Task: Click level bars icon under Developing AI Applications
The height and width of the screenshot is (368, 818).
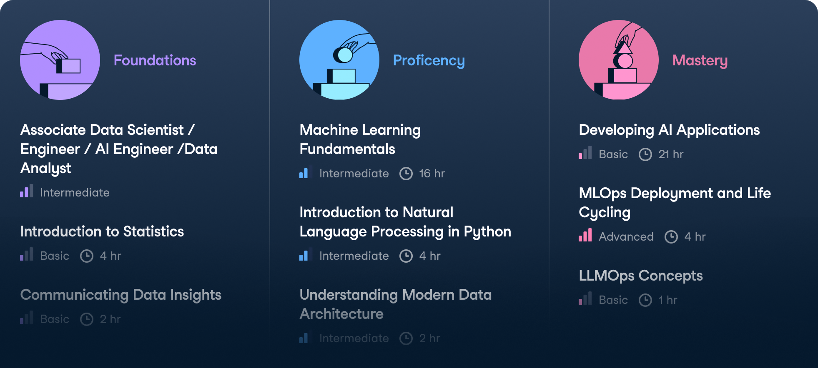Action: point(585,153)
